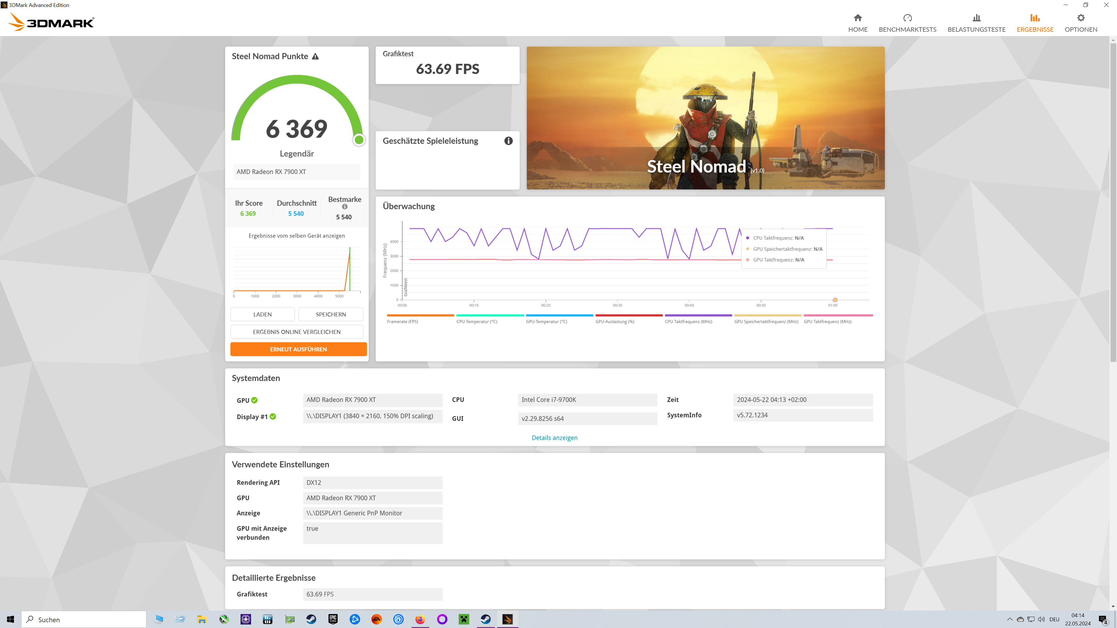This screenshot has width=1117, height=628.
Task: Expand system details via Details anzeigen
Action: pyautogui.click(x=554, y=438)
